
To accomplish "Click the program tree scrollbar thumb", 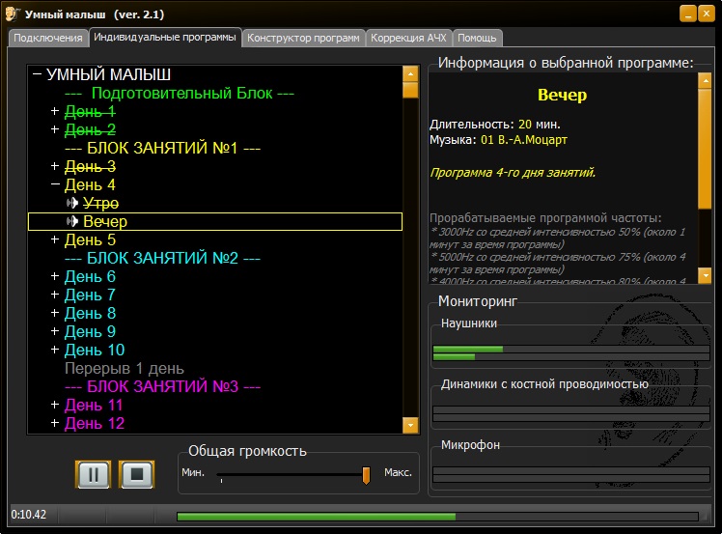I will pyautogui.click(x=410, y=90).
